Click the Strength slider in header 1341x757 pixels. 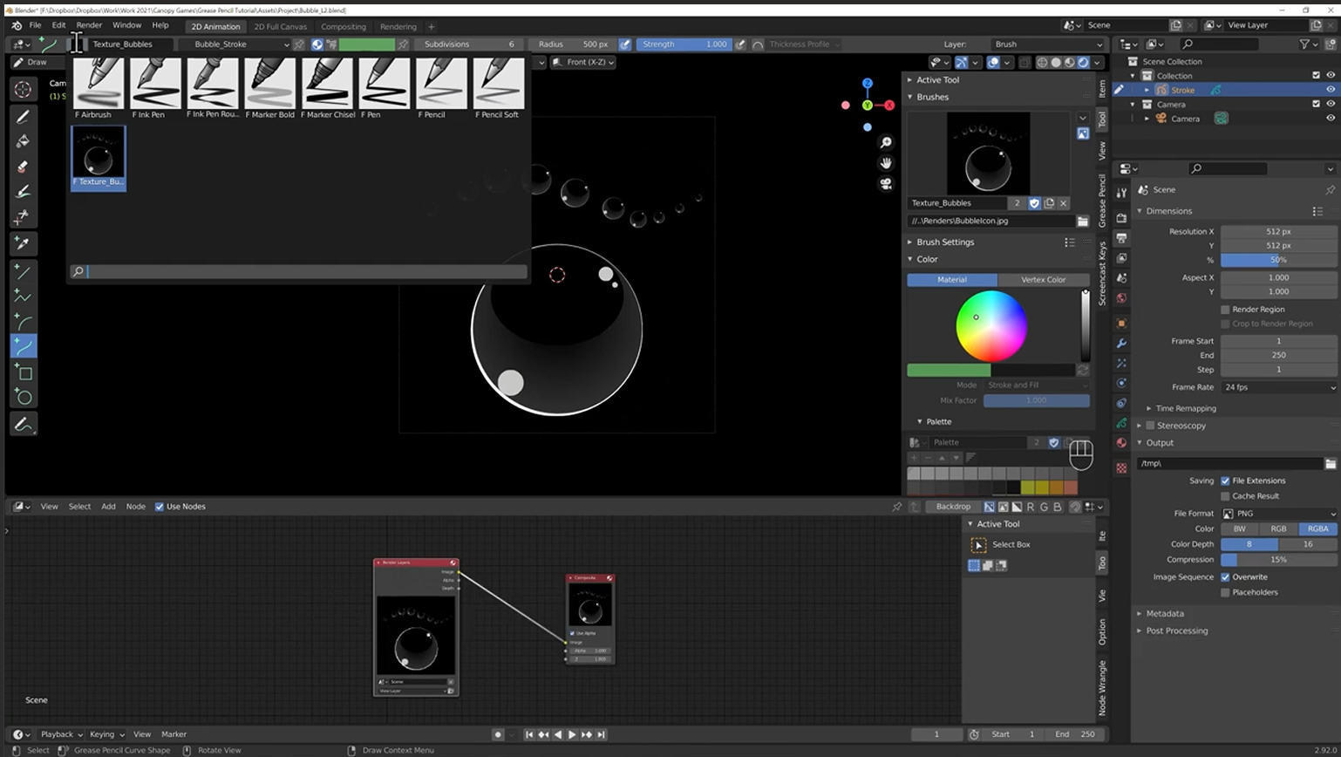(684, 44)
